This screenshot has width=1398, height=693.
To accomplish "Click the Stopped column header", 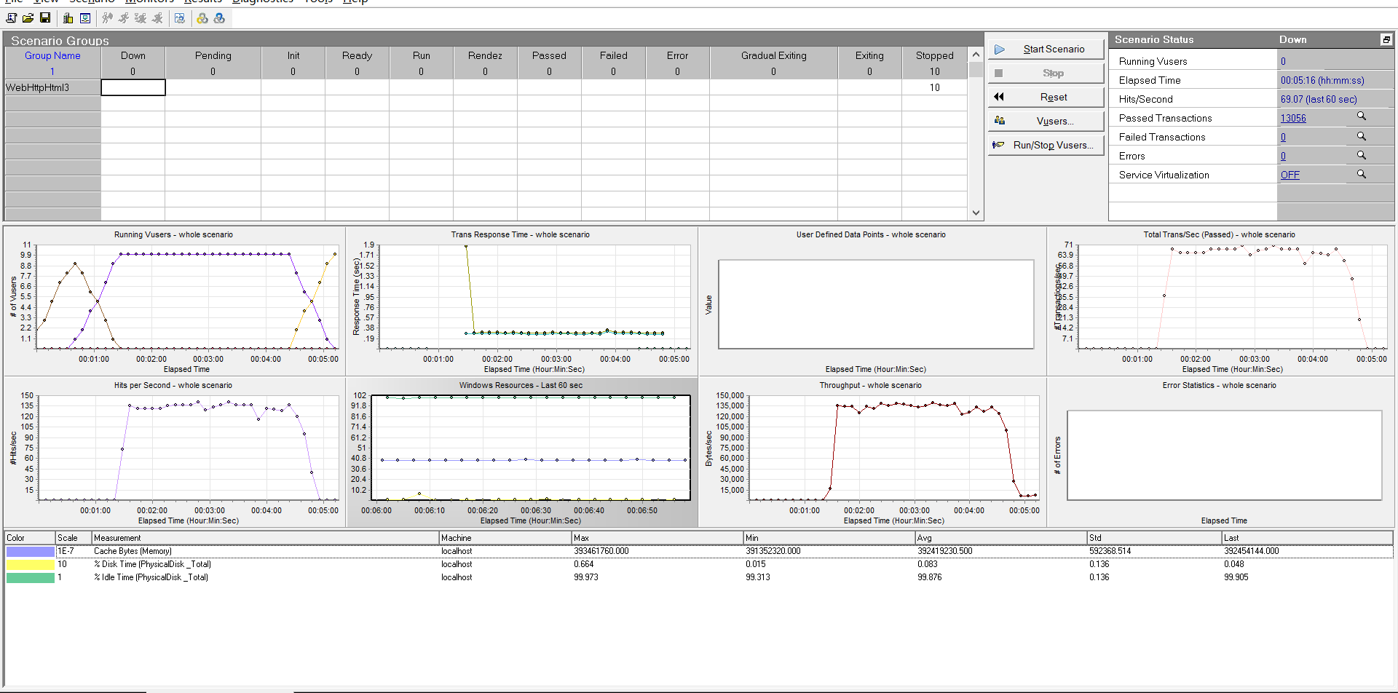I will pyautogui.click(x=934, y=55).
